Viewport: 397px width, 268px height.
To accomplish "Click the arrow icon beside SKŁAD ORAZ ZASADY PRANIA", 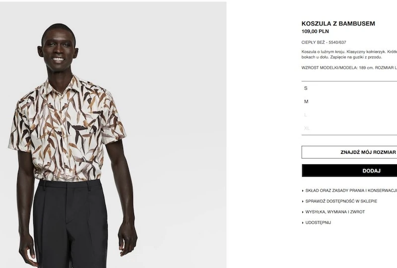I will pos(303,191).
